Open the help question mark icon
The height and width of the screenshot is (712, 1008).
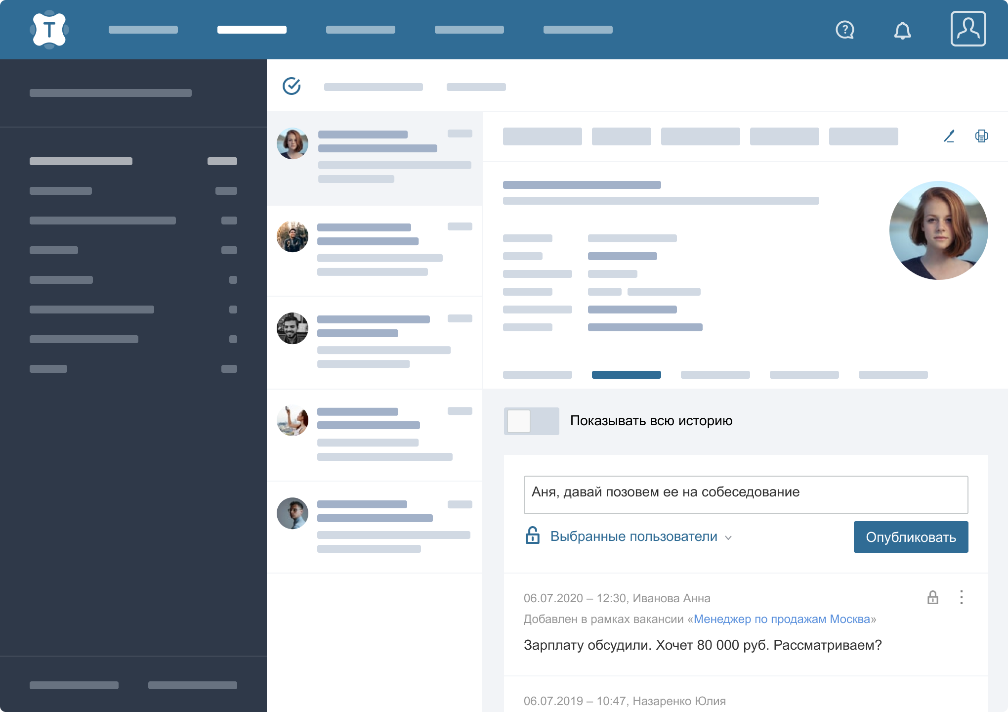pyautogui.click(x=845, y=30)
